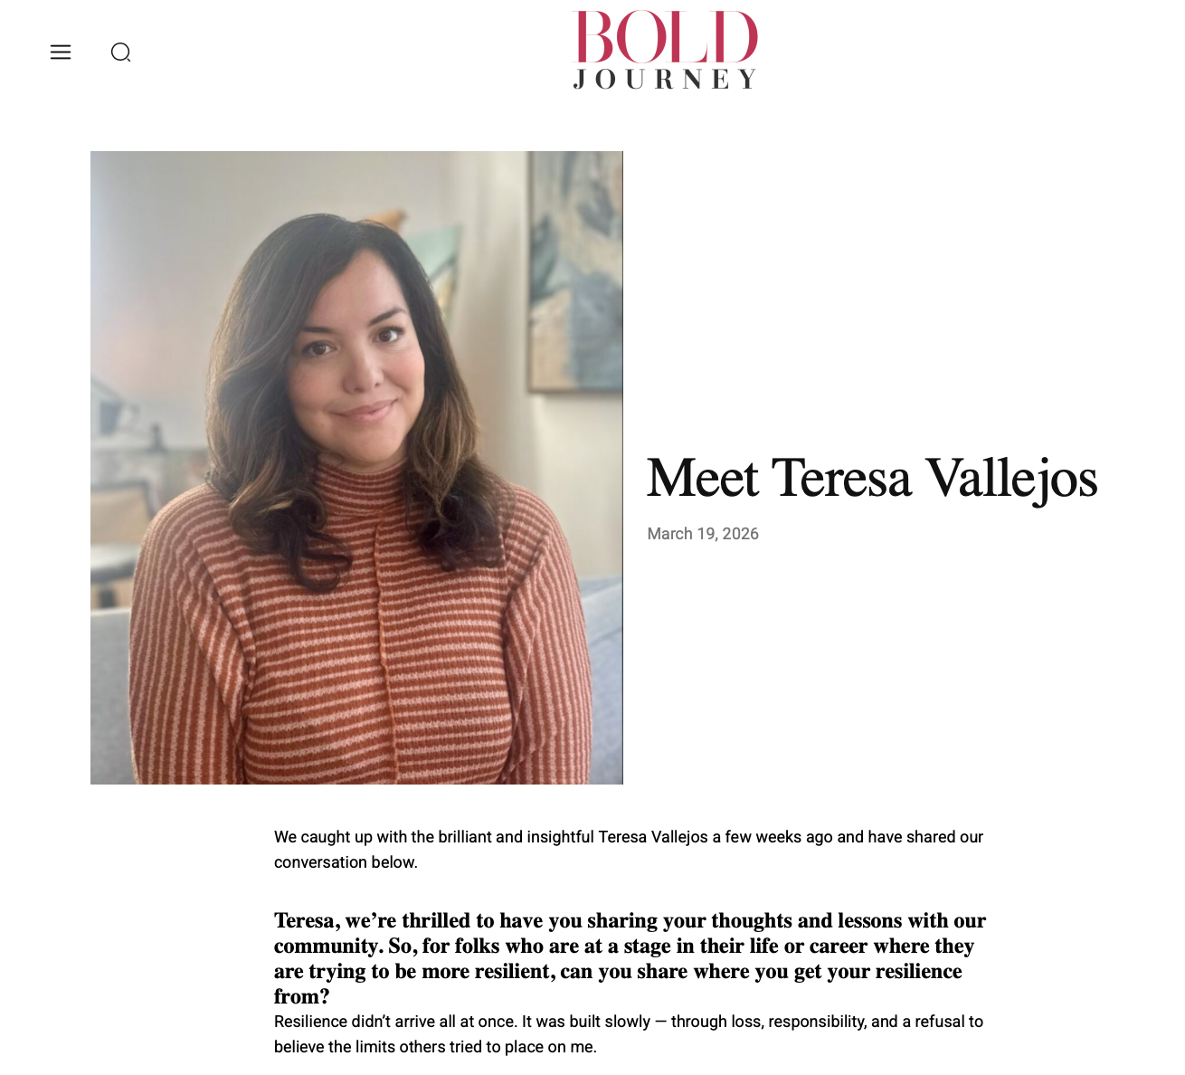Click the abstract painting in the photo background
This screenshot has height=1075, width=1185.
[575, 271]
